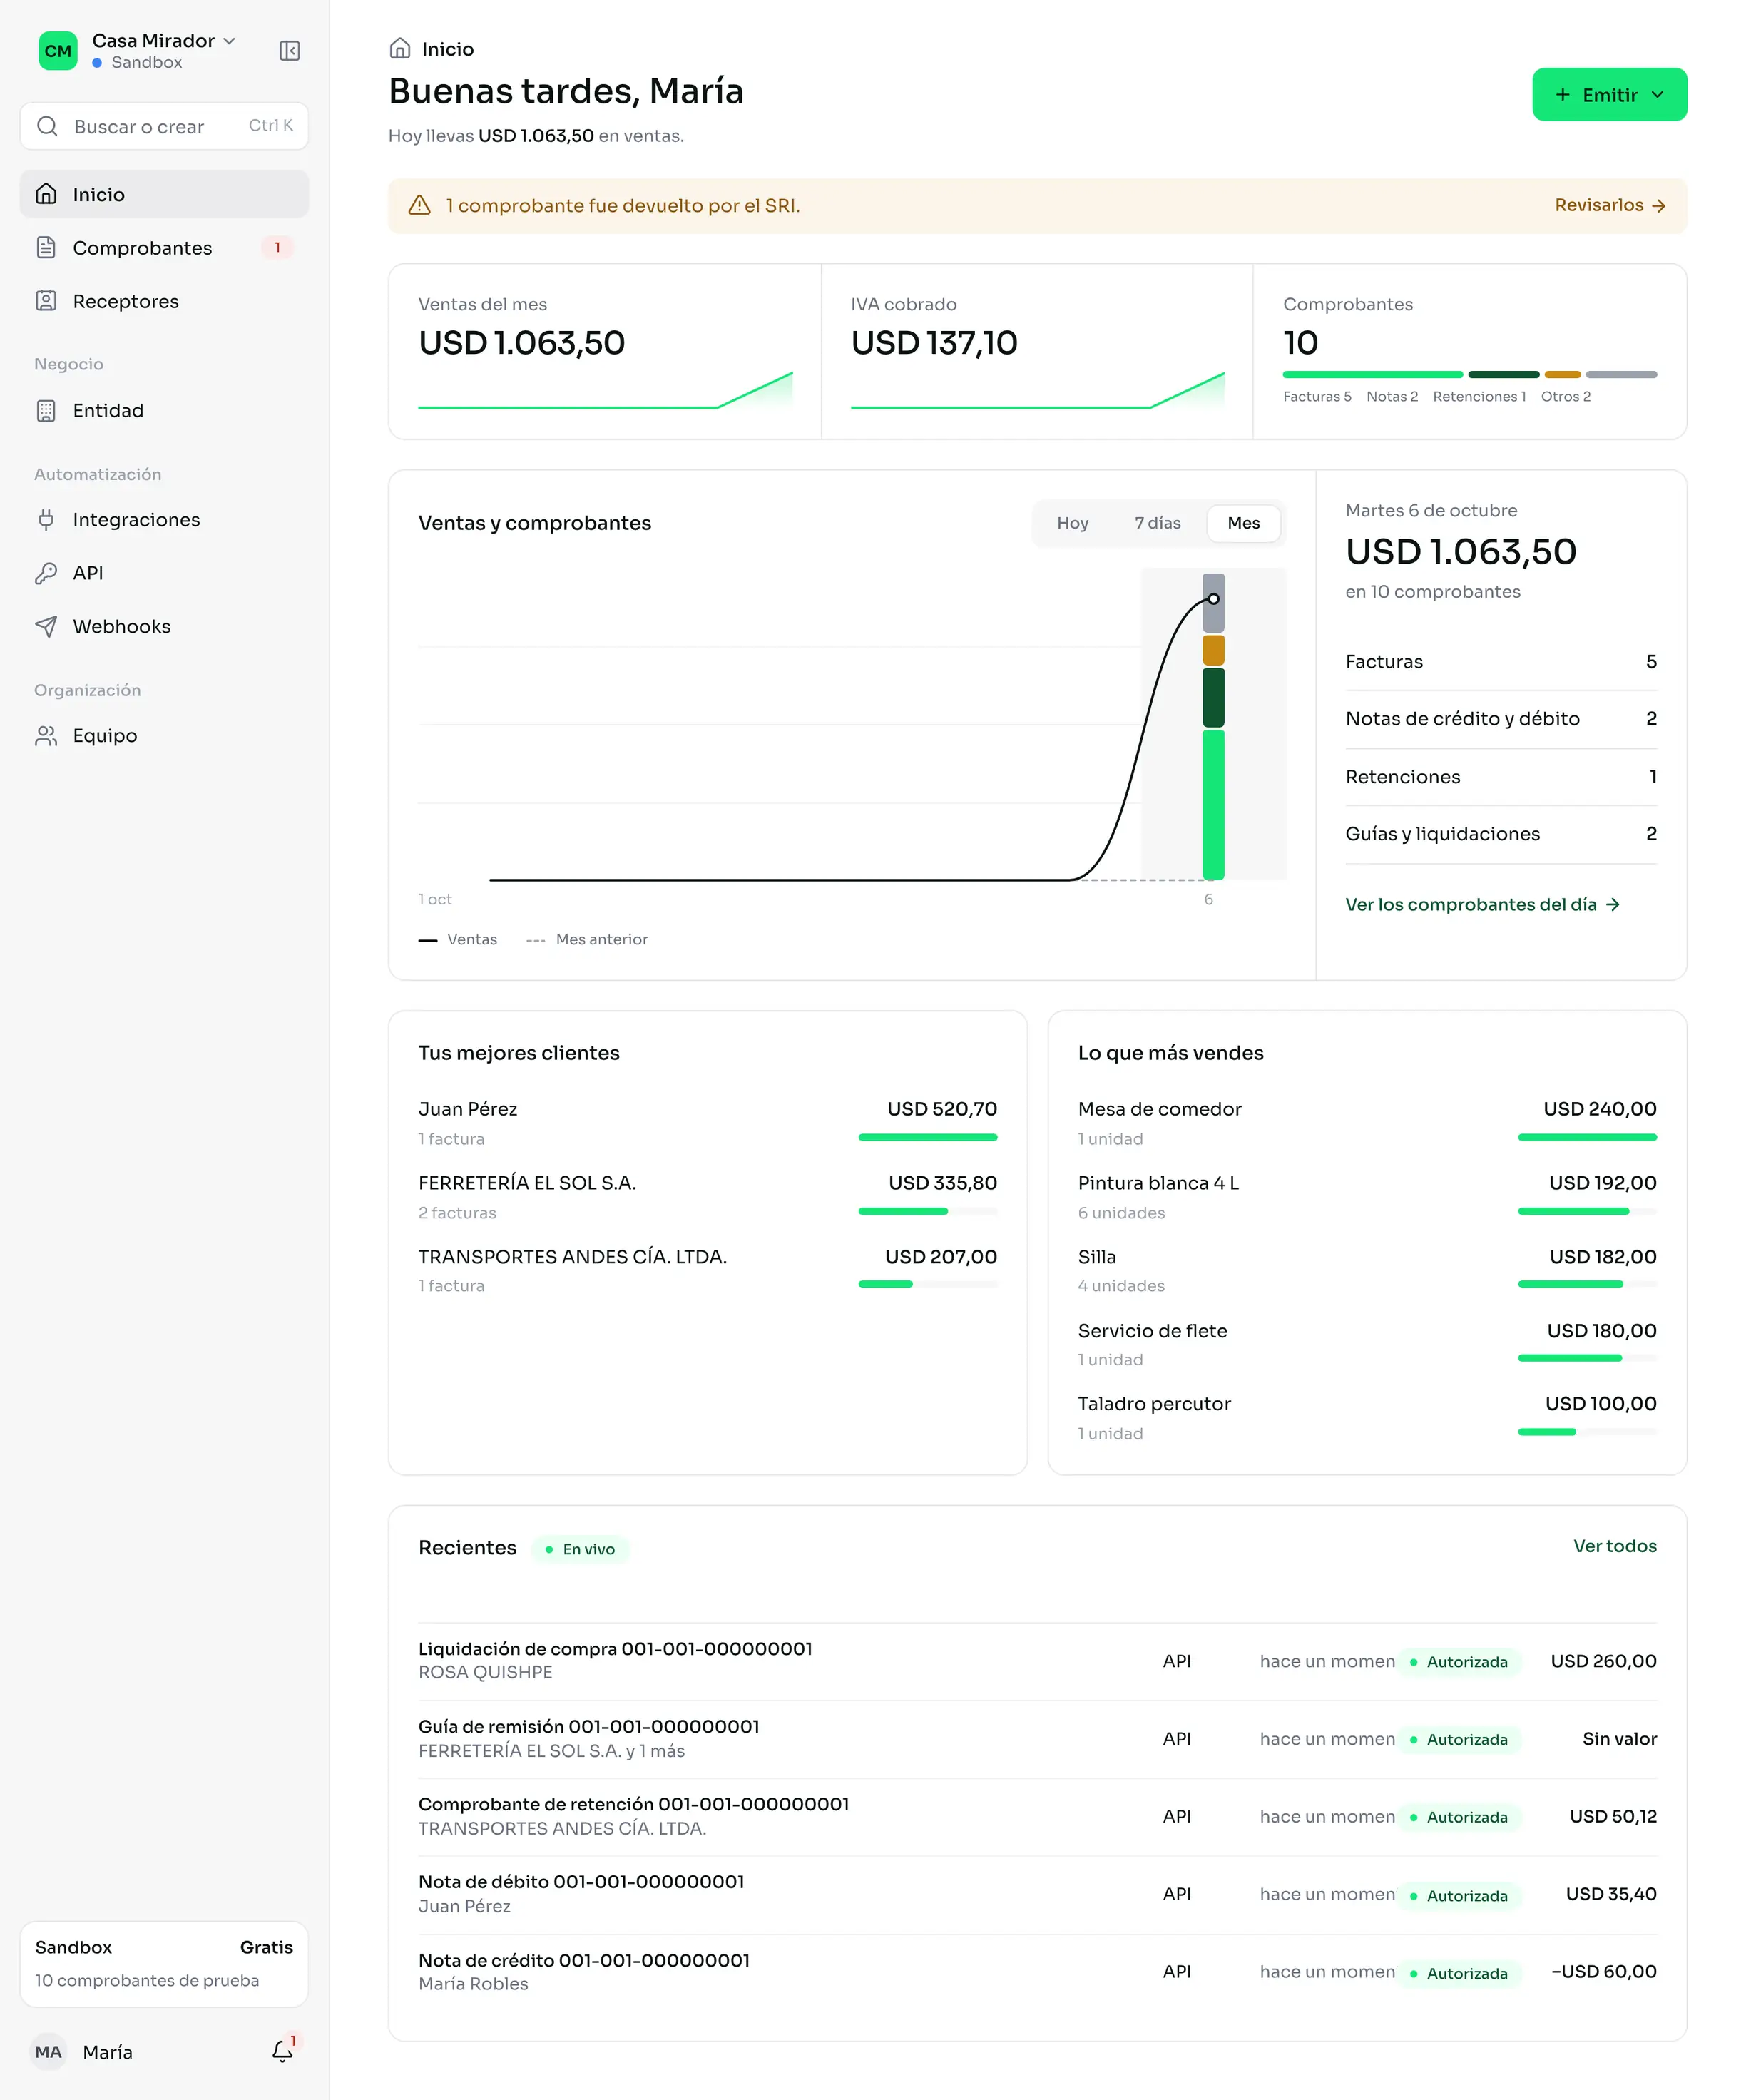Click the Inicio home icon in sidebar

46,194
